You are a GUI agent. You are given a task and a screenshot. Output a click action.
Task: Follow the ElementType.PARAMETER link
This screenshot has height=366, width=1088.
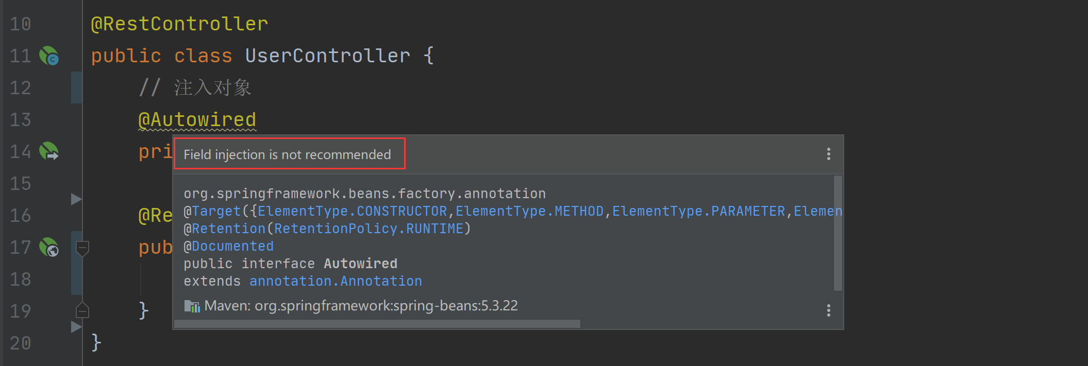tap(698, 211)
